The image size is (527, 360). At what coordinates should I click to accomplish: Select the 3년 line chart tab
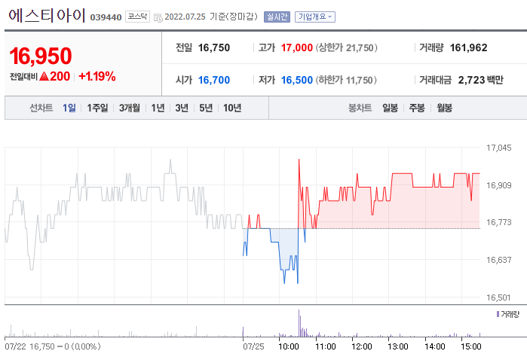coord(182,108)
